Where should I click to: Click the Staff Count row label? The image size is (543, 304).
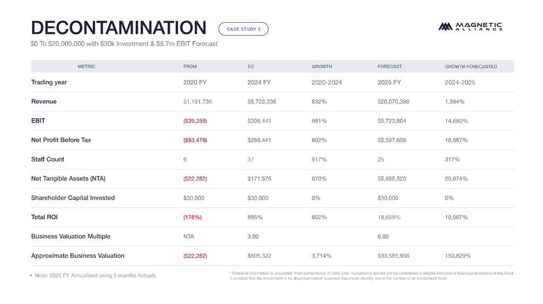point(48,159)
